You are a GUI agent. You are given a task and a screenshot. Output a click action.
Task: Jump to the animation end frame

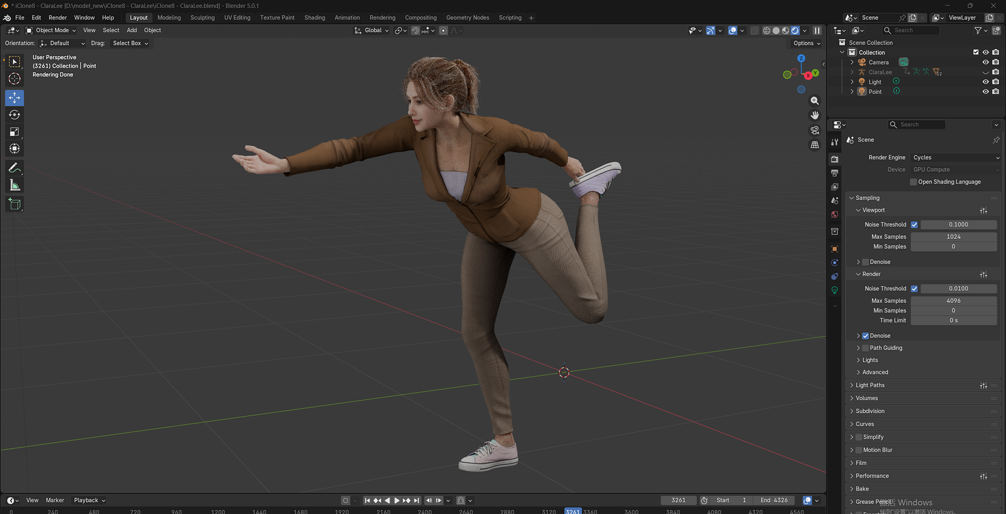coord(417,501)
